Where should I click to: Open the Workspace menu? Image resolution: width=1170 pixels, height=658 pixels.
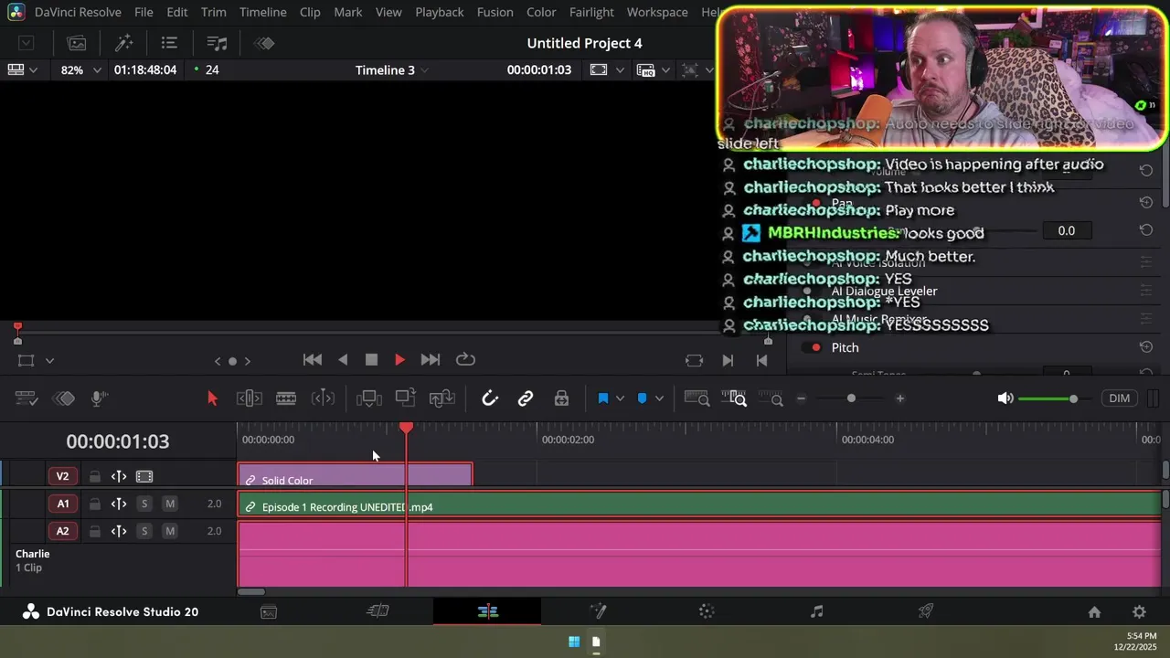657,12
